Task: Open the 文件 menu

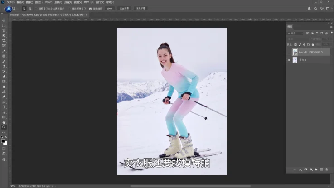Action: 10,2
